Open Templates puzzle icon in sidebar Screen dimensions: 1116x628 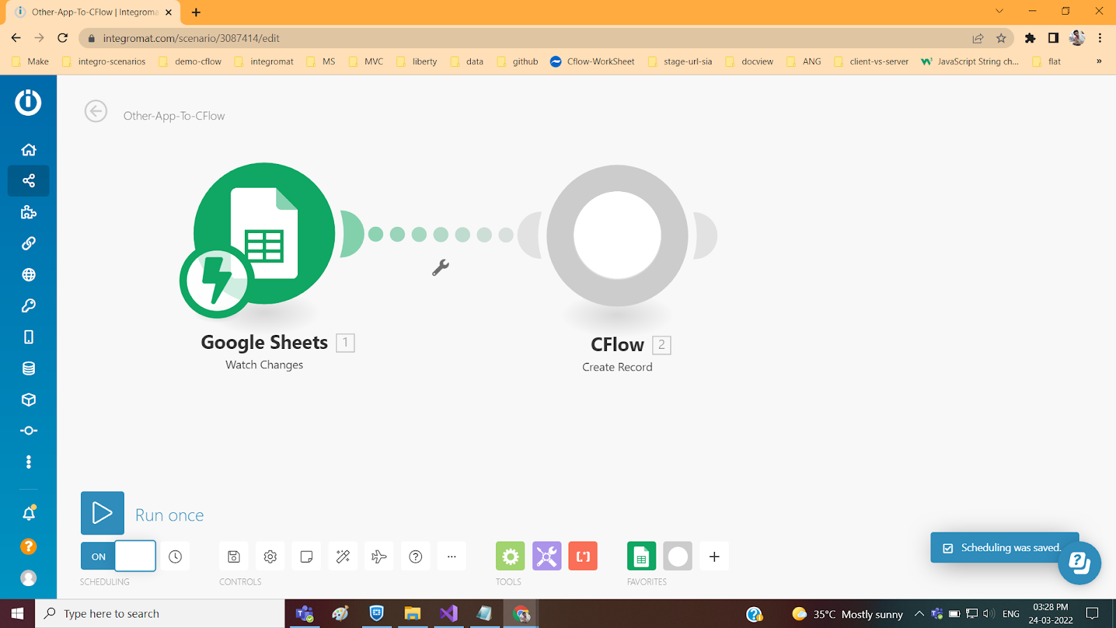pos(29,212)
